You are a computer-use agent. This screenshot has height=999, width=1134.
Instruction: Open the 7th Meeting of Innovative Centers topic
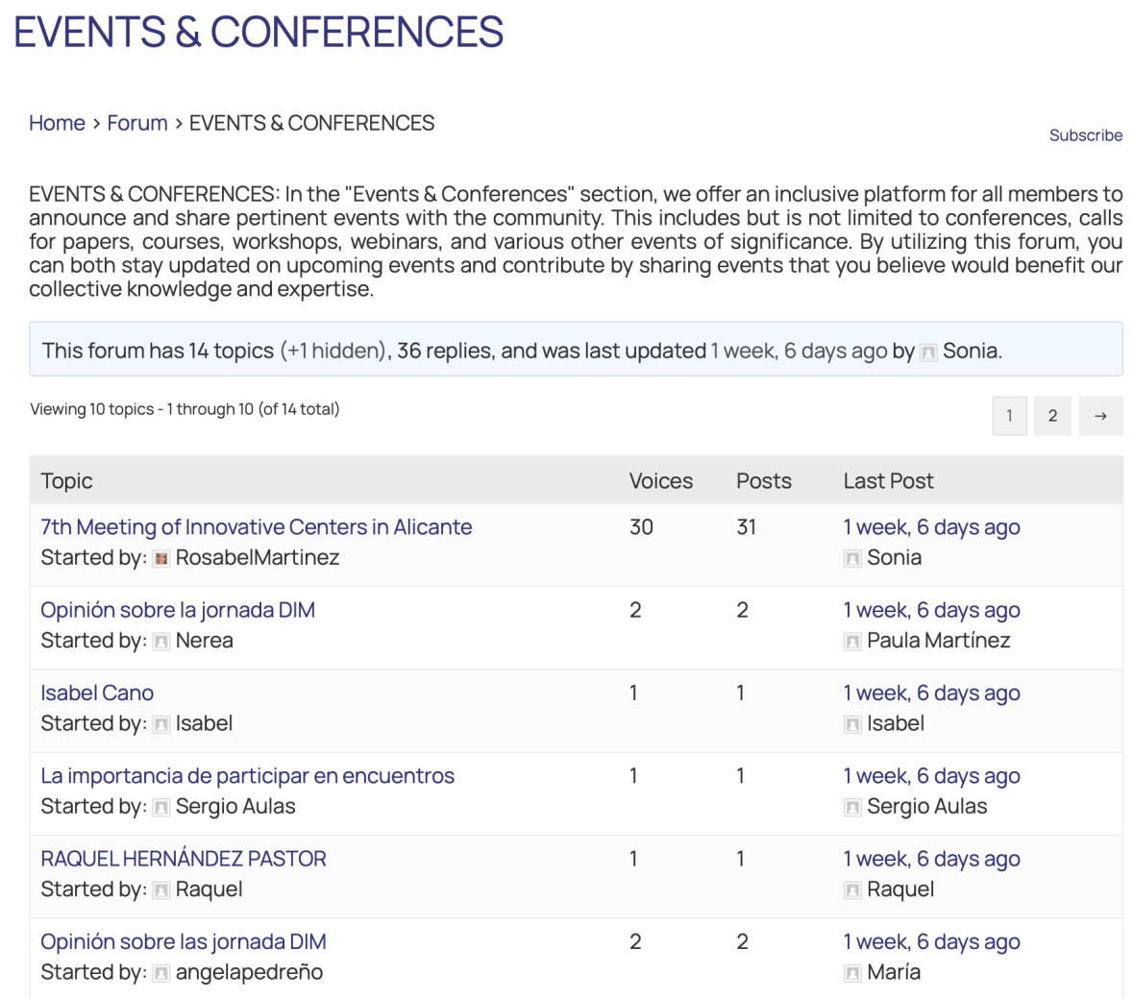(257, 527)
